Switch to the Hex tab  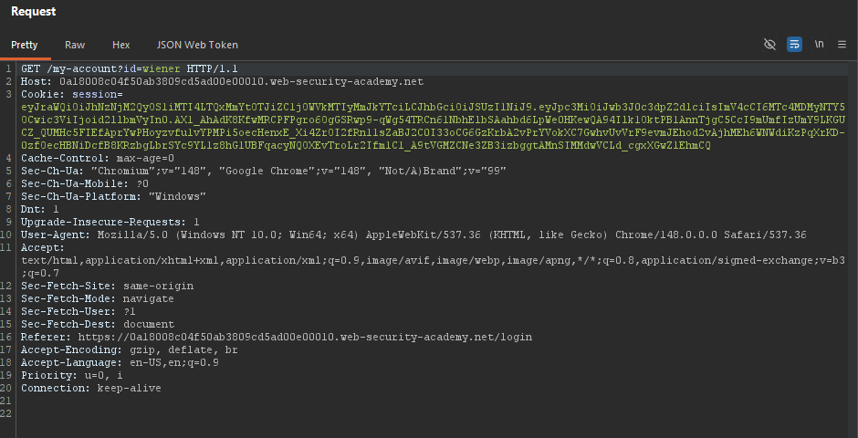(120, 45)
